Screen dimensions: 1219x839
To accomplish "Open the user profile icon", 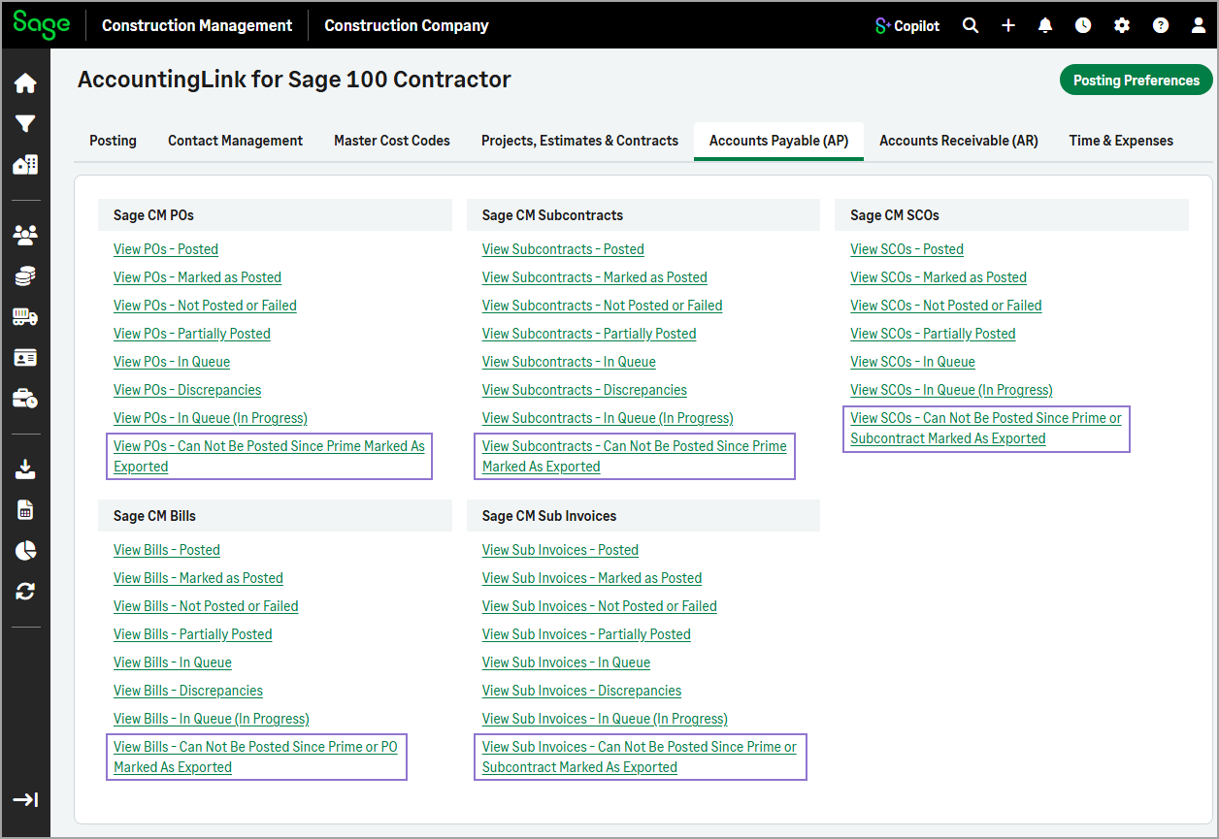I will point(1199,25).
